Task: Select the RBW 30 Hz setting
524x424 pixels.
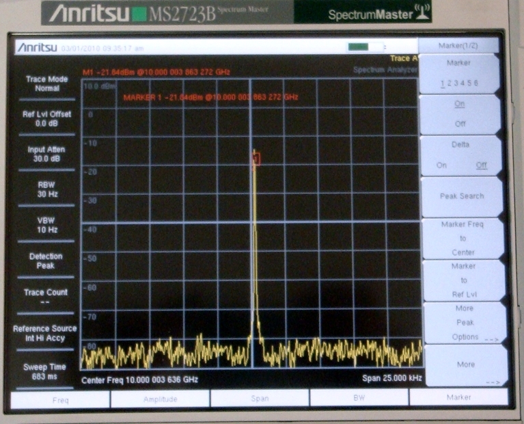Action: [x=46, y=189]
